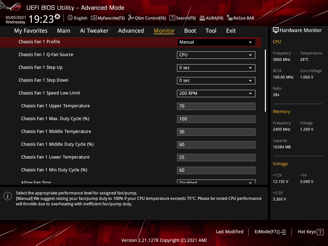
Task: Open Chassis Fan 1 Q-Fan Source dropdown
Action: [216, 55]
